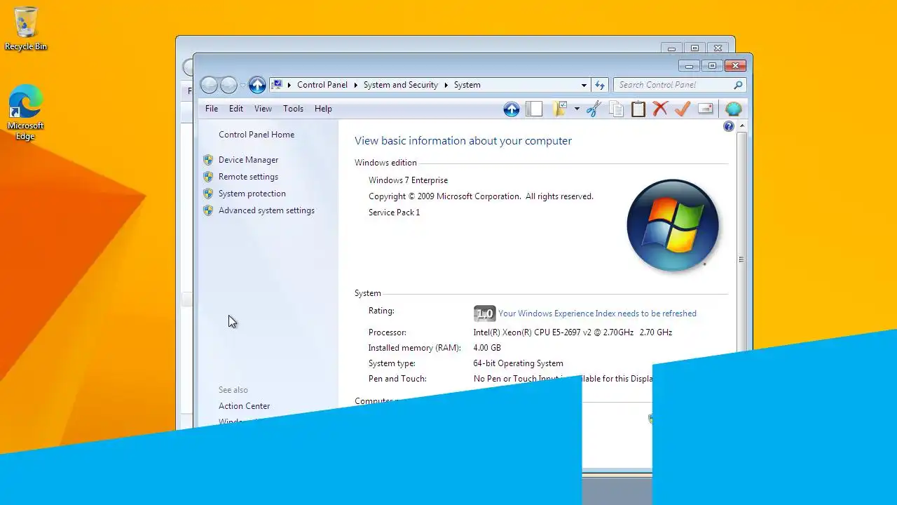Expand the breadcrumb arrow before System
897x505 pixels.
[x=446, y=85]
